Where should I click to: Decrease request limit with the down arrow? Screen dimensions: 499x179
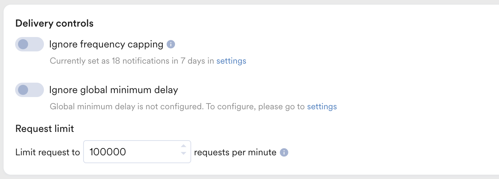(x=183, y=153)
